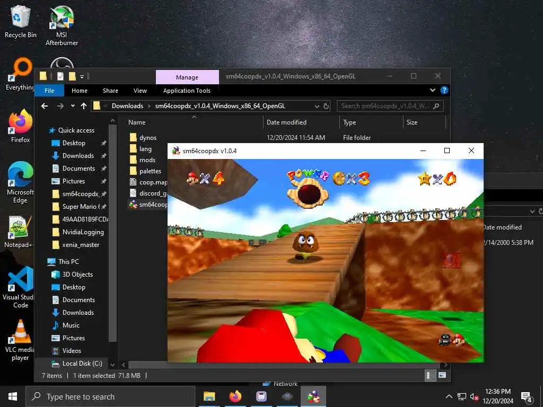Open xenia_master folder in sidebar
The height and width of the screenshot is (407, 543).
[x=81, y=245]
